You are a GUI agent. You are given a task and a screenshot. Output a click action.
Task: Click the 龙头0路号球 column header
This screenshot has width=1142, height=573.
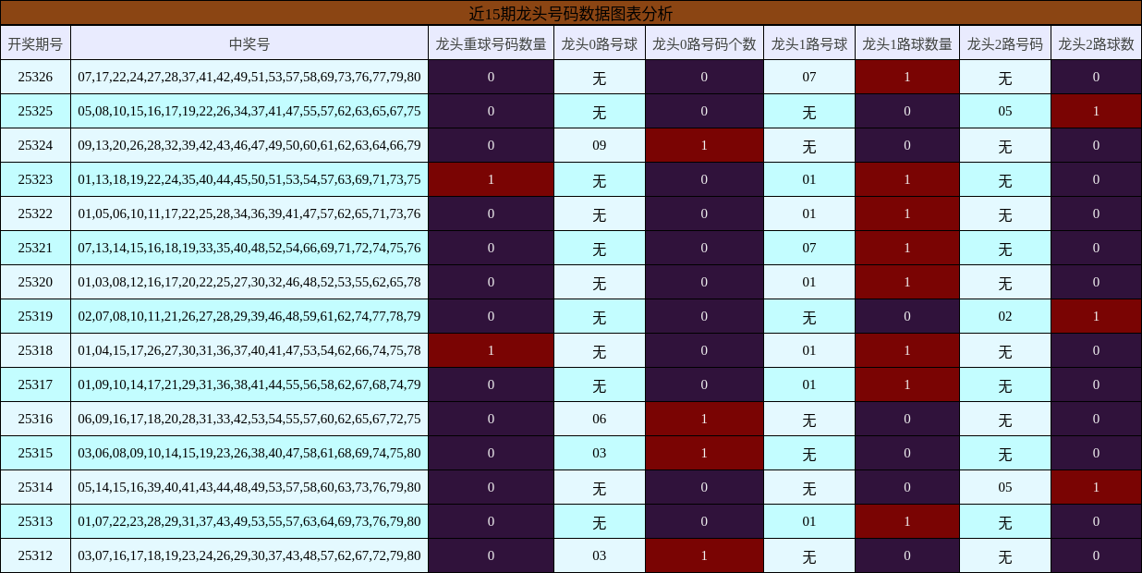(x=599, y=43)
